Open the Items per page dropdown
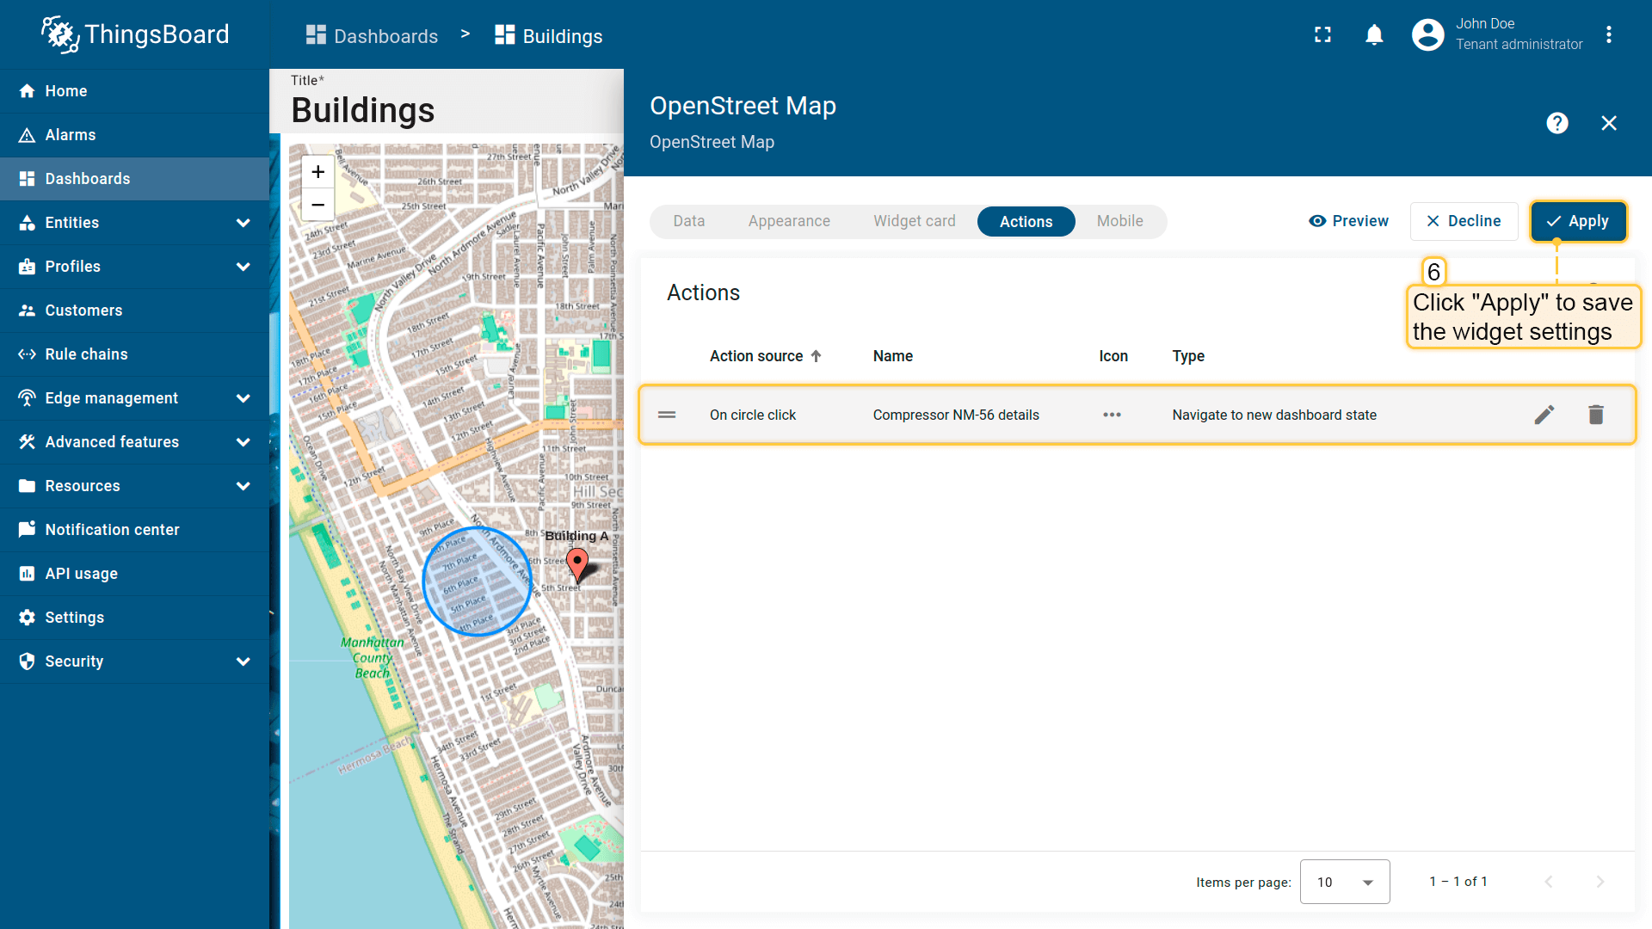 (1344, 882)
